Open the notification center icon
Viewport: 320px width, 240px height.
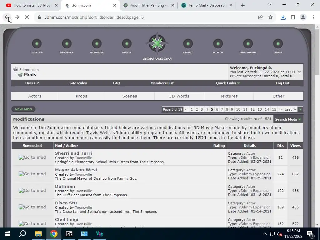point(310,234)
